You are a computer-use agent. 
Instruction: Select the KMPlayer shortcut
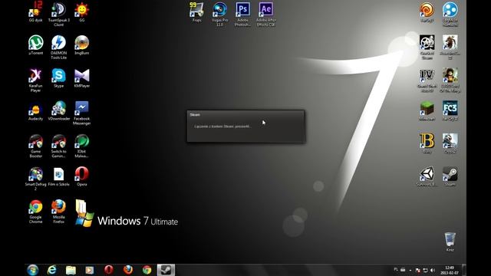pyautogui.click(x=82, y=78)
